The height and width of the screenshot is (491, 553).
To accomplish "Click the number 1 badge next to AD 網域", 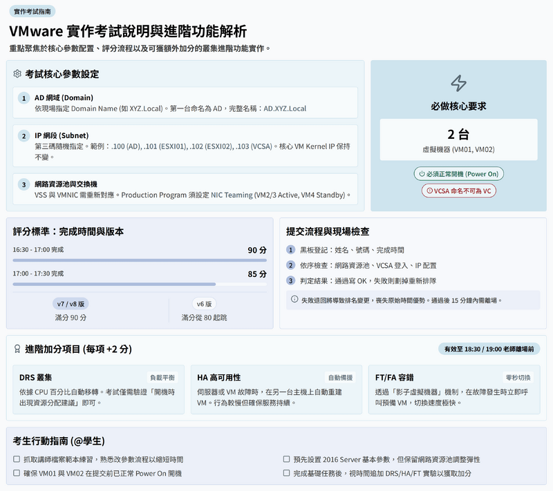I will (x=24, y=98).
